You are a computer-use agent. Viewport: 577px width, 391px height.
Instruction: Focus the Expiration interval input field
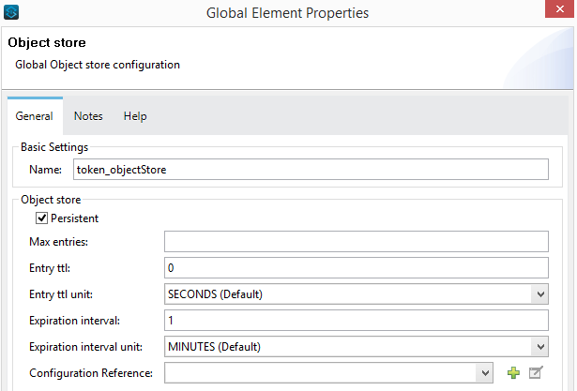click(356, 321)
